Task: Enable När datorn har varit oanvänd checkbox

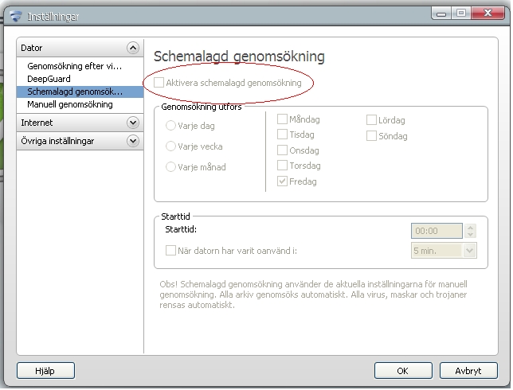Action: click(x=170, y=251)
